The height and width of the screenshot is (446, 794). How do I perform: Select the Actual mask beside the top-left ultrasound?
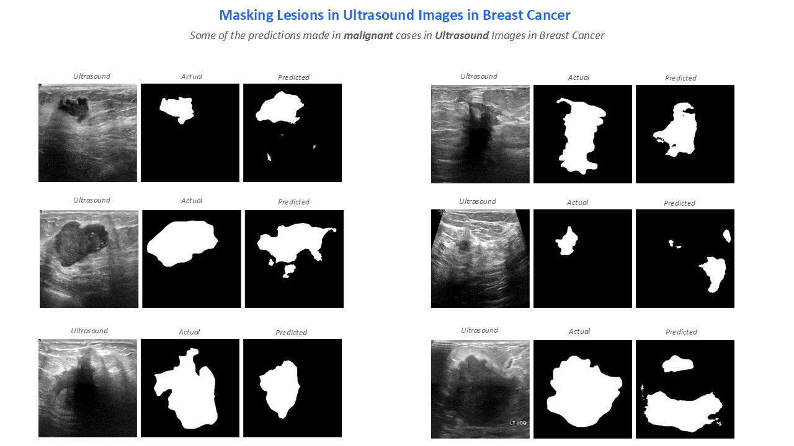click(190, 133)
